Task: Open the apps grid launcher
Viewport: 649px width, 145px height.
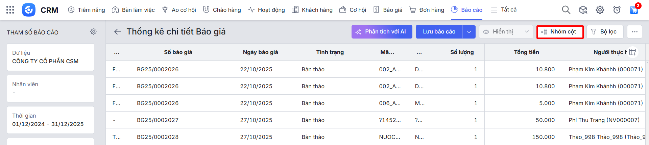Action: (10, 10)
